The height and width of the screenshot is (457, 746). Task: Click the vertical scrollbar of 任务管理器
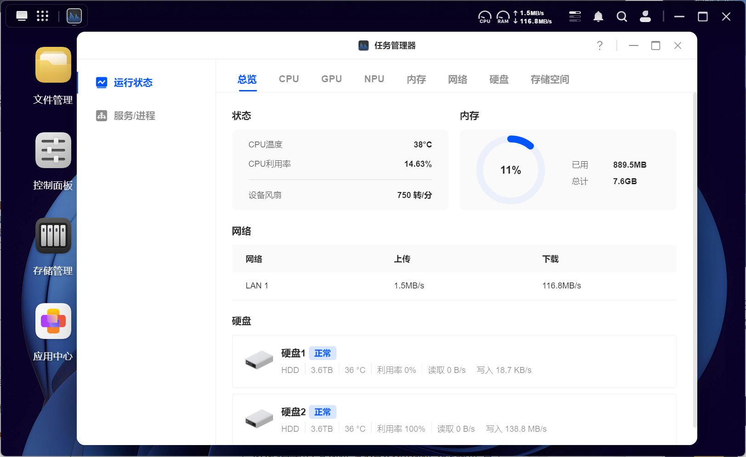point(695,260)
